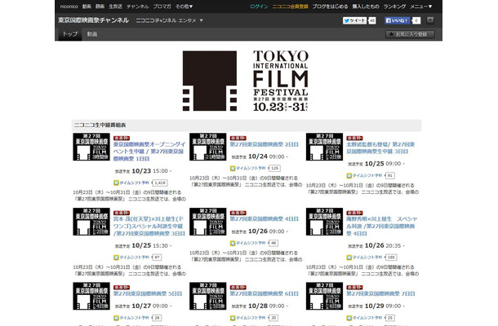Open the opening event 1日目 broadcast link
The height and width of the screenshot is (326, 498).
pyautogui.click(x=149, y=152)
